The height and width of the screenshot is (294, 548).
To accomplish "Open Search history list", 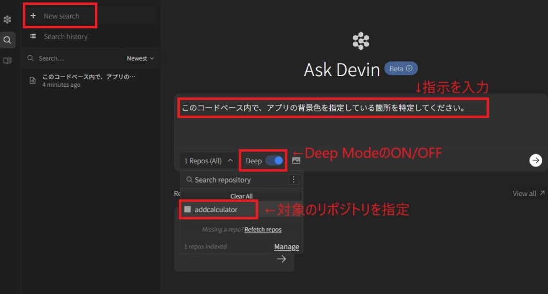I will 65,36.
